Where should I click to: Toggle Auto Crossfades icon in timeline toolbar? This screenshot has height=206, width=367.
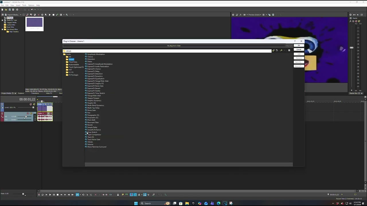pyautogui.click(x=135, y=195)
